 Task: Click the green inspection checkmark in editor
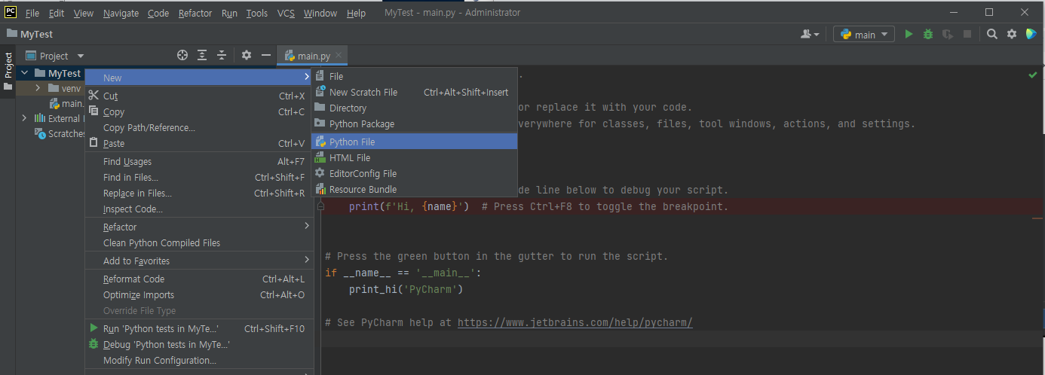coord(1032,75)
